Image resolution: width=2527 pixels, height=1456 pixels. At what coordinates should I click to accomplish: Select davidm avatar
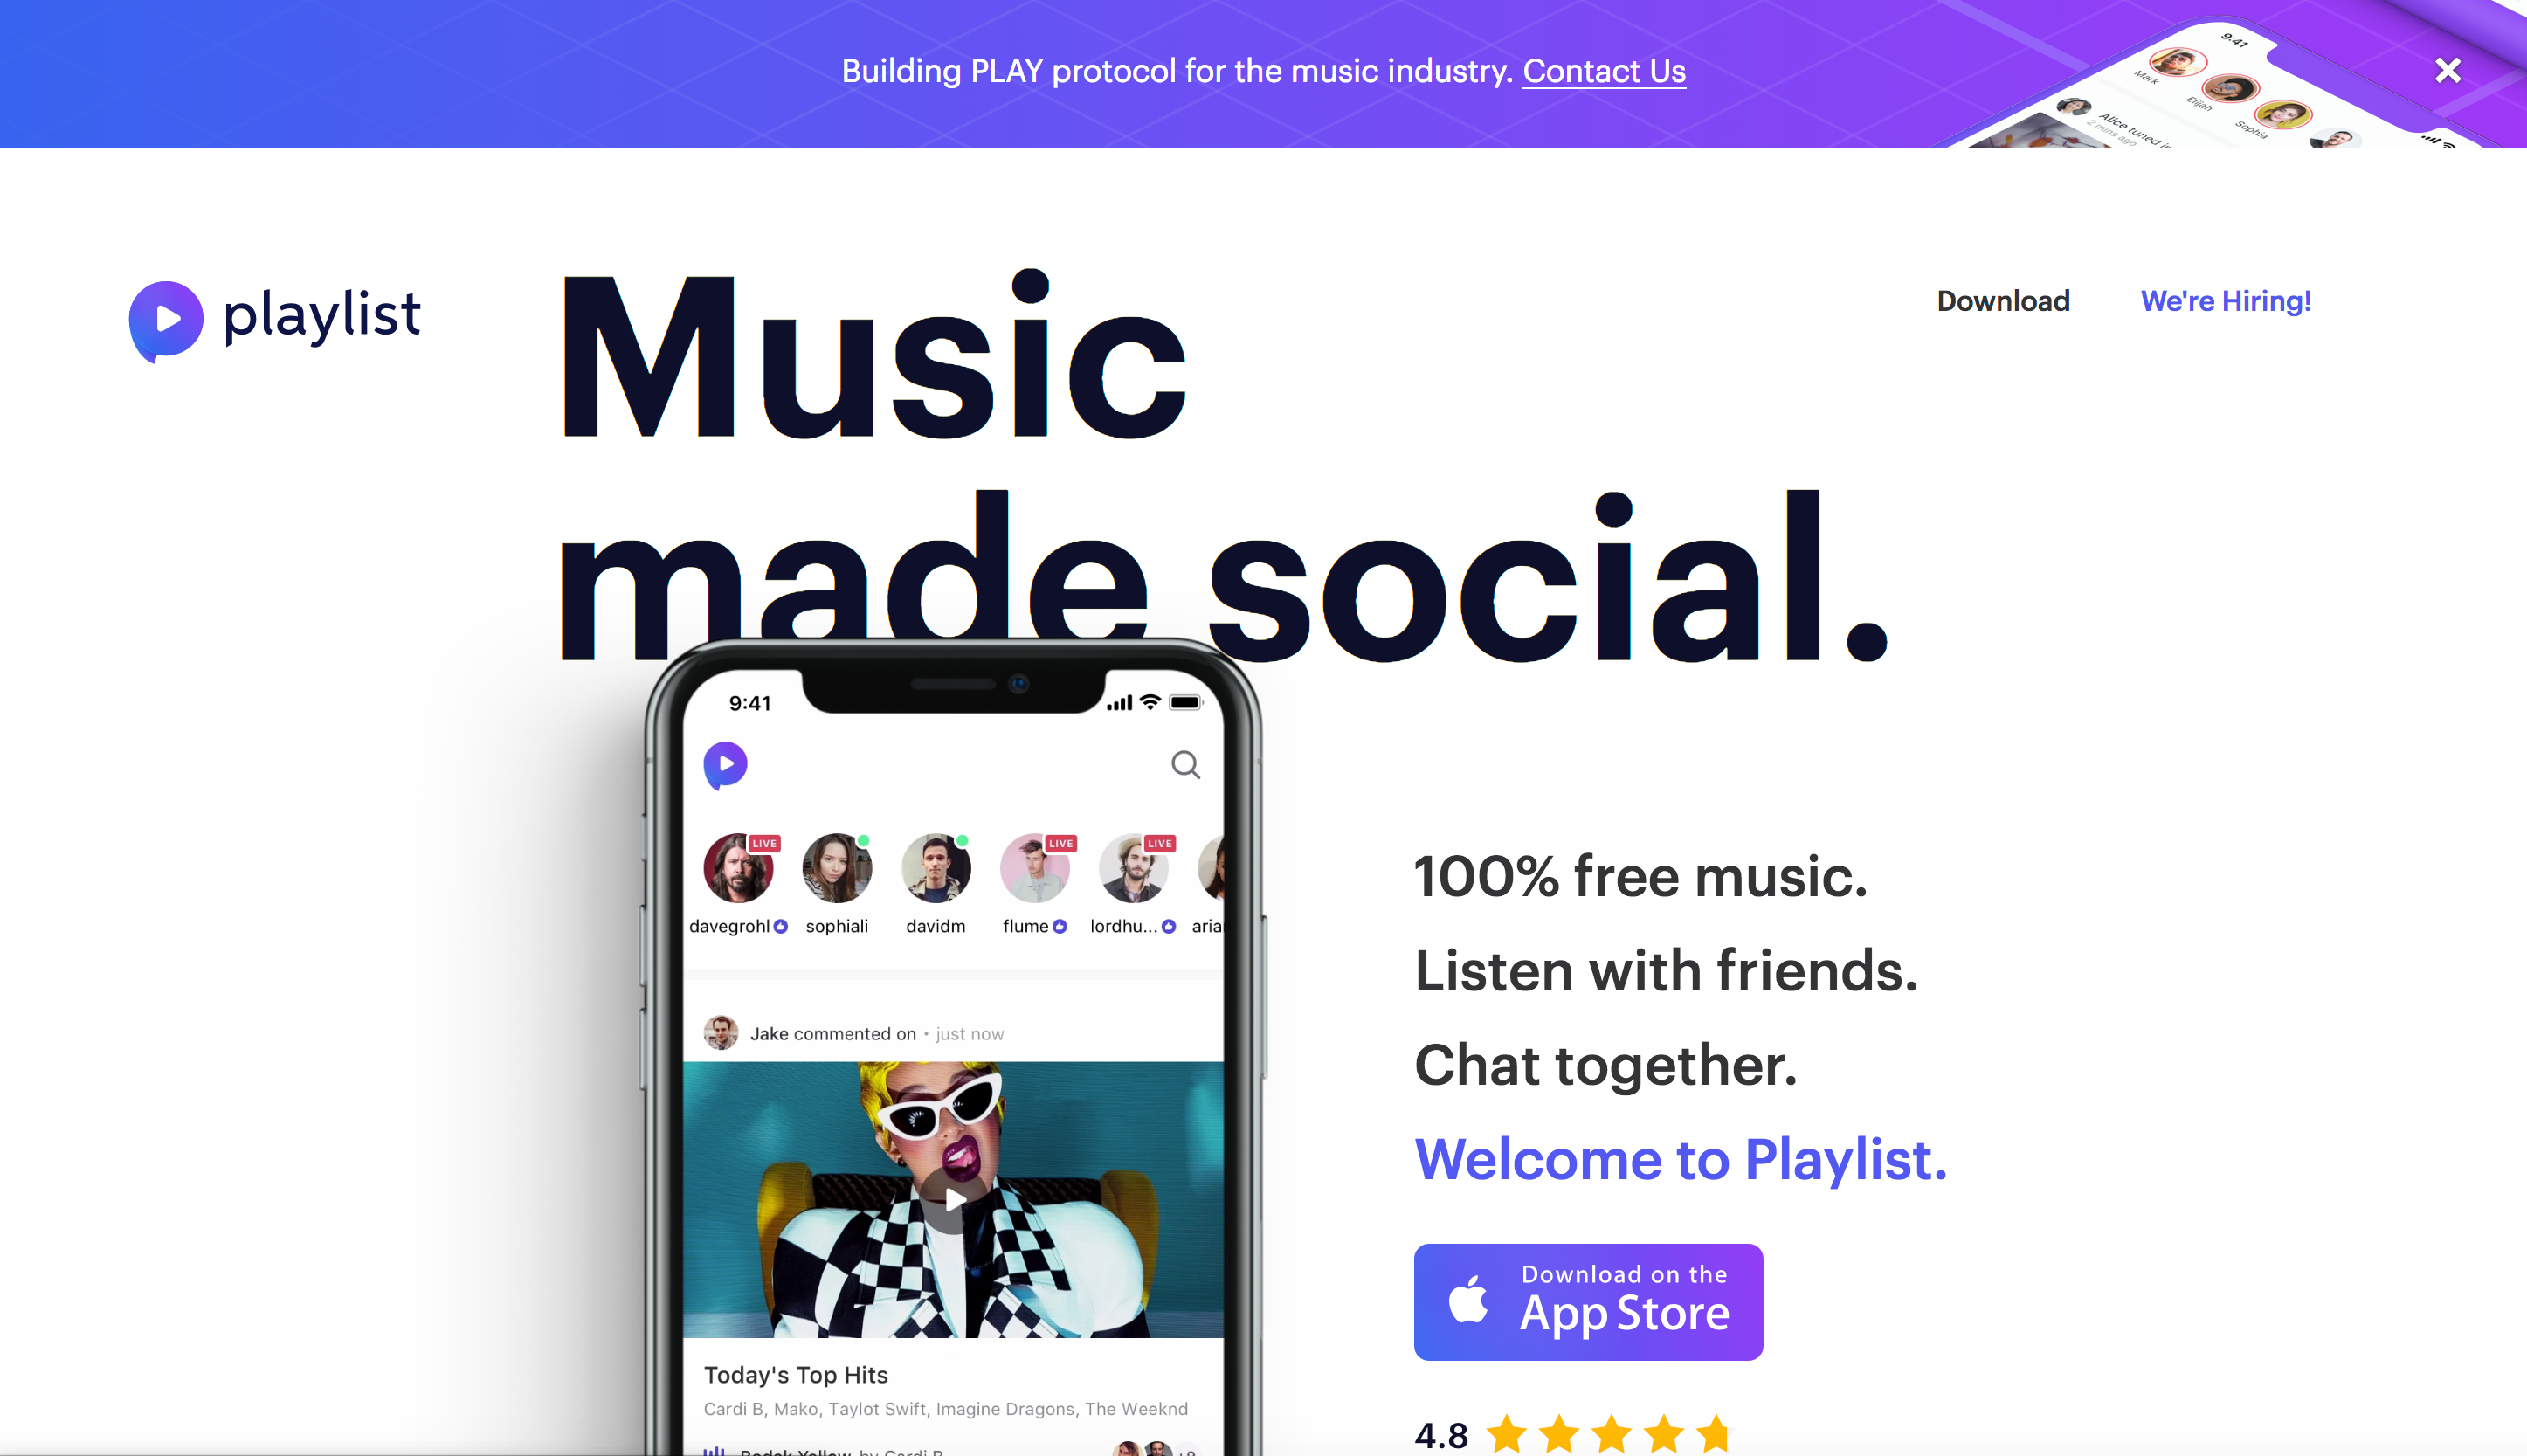tap(935, 867)
